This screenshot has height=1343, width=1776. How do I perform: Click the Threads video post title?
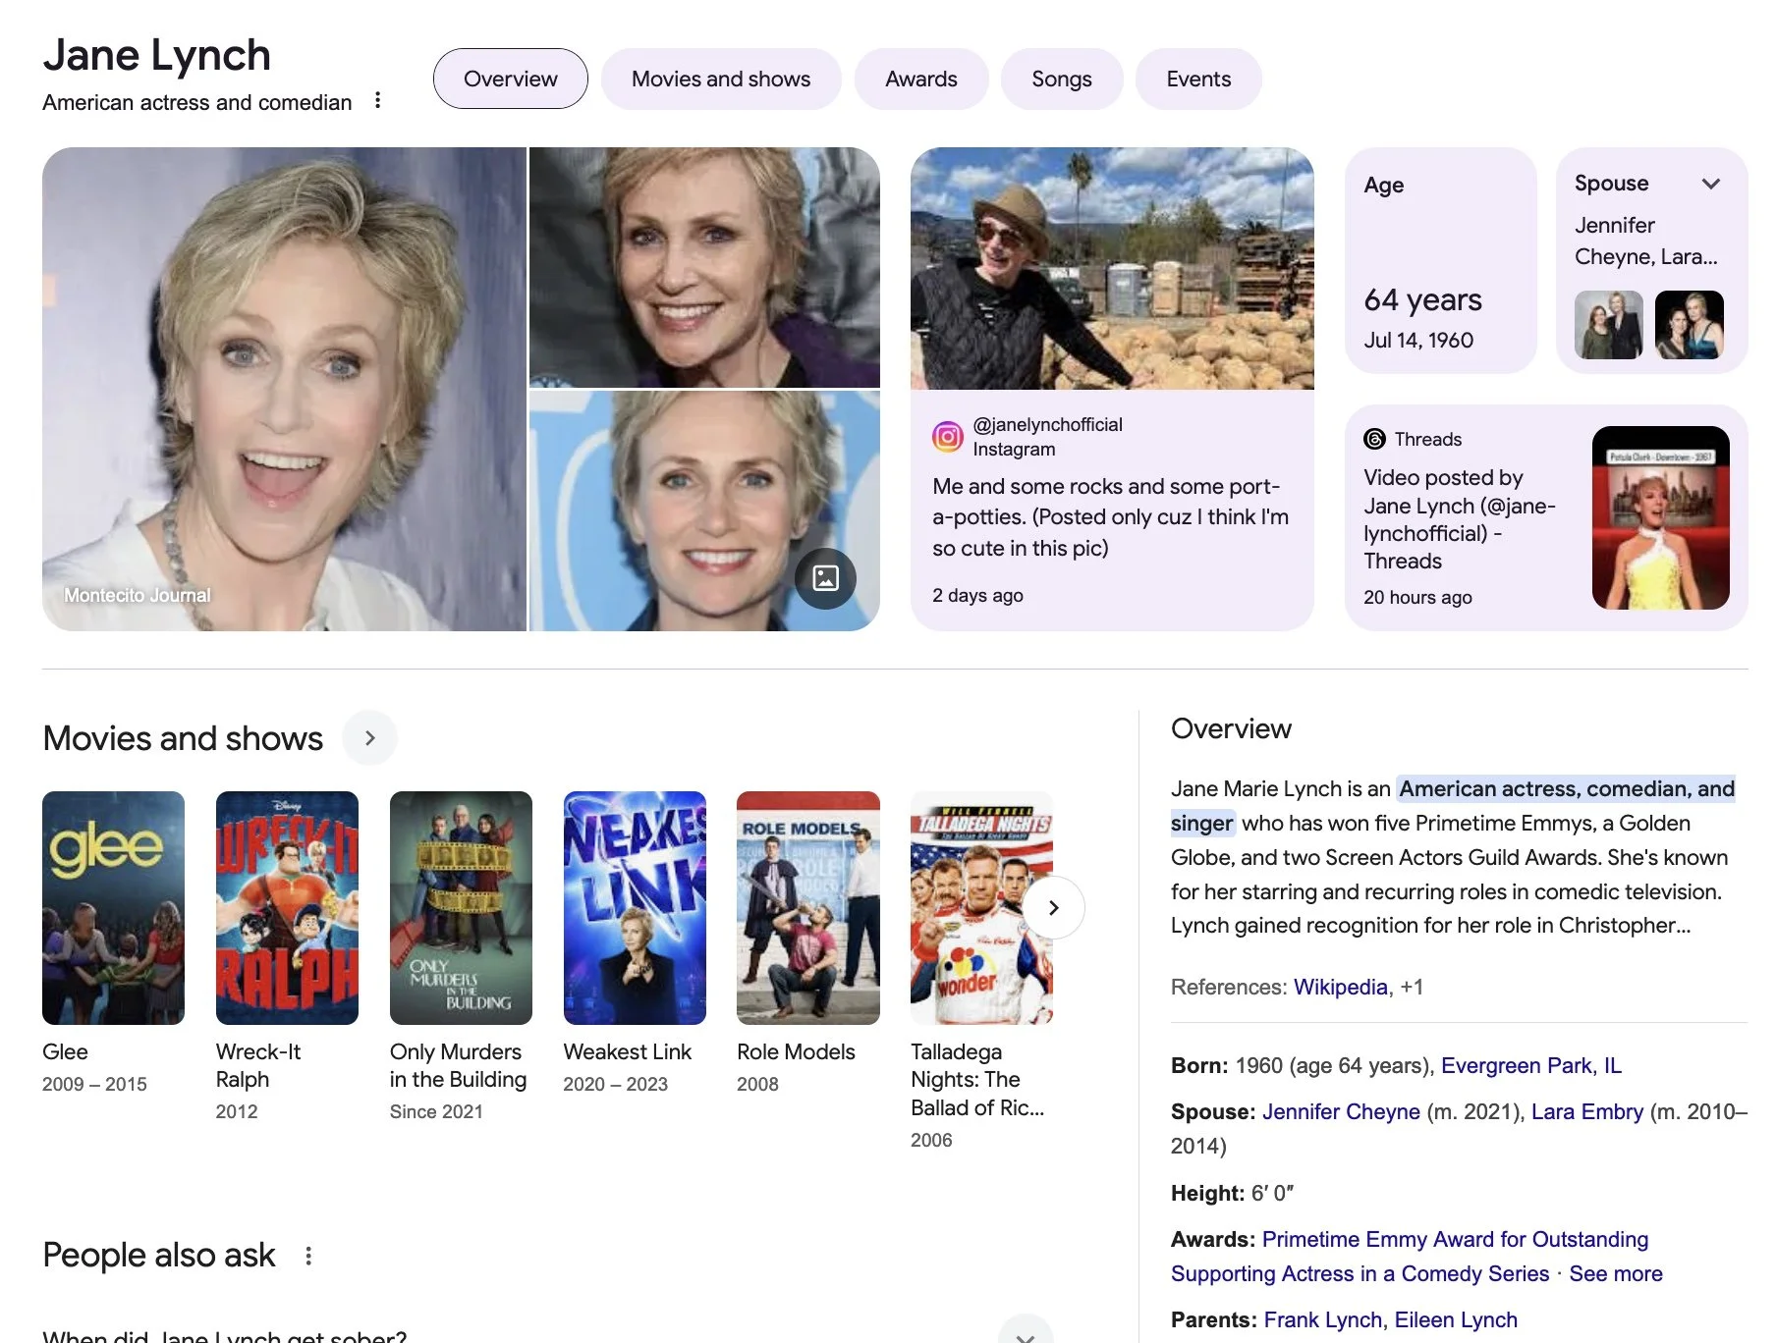point(1460,519)
